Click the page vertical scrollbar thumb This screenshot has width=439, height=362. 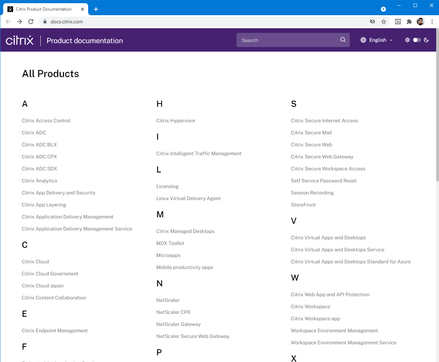(x=438, y=105)
